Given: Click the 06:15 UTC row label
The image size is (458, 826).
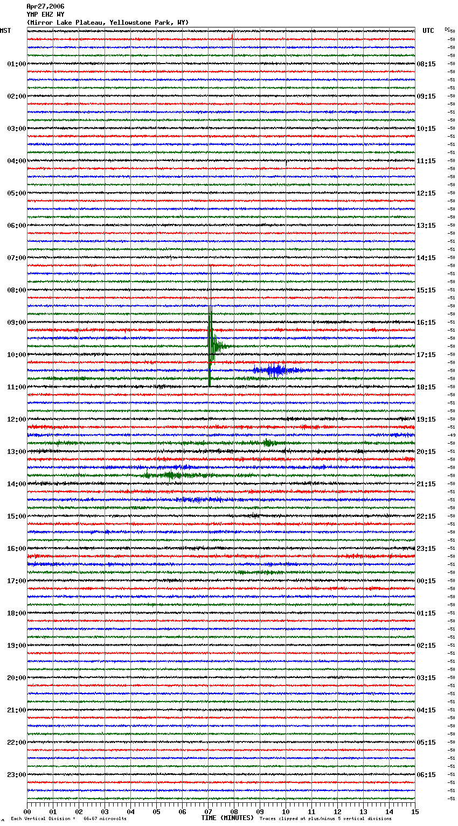Looking at the screenshot, I should 426,775.
